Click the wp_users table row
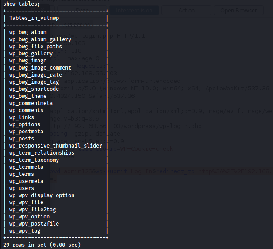Image resolution: width=273 pixels, height=249 pixels. click(x=22, y=188)
